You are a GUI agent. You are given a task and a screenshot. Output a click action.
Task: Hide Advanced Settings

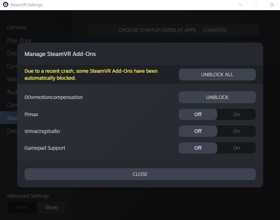click(x=22, y=207)
